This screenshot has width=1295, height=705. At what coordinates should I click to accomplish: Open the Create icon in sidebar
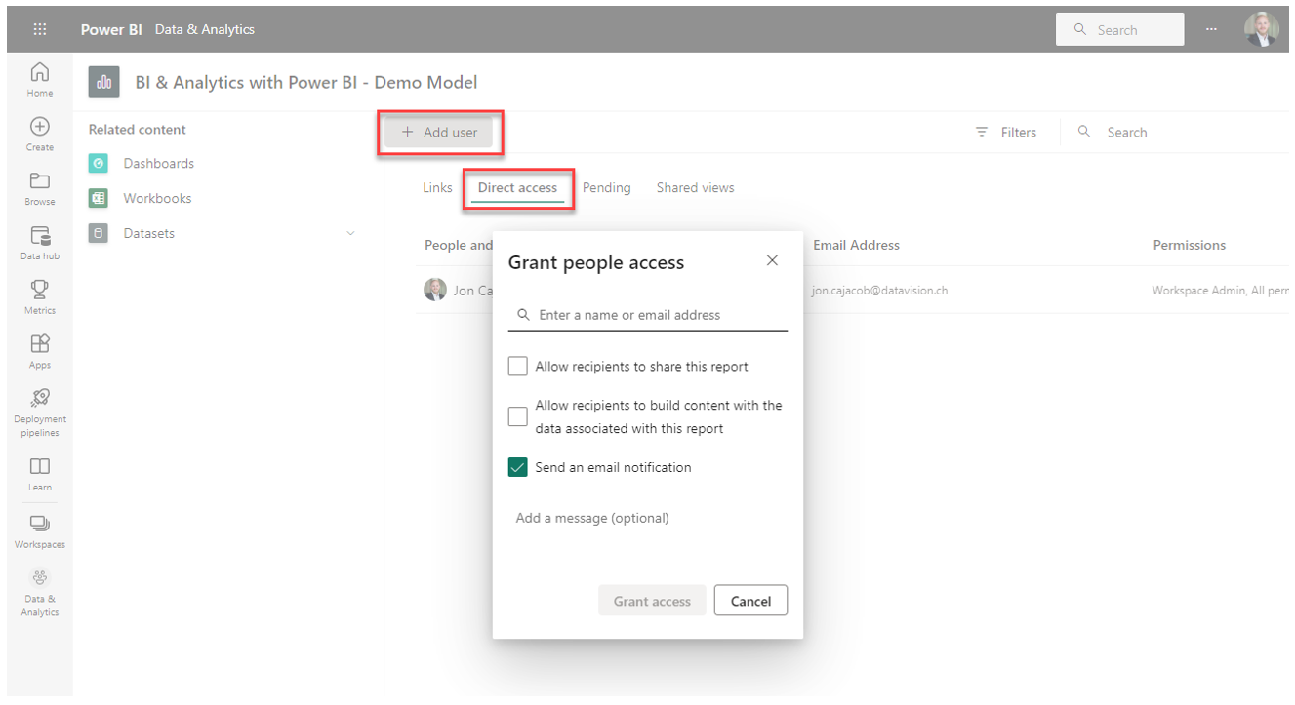point(40,128)
